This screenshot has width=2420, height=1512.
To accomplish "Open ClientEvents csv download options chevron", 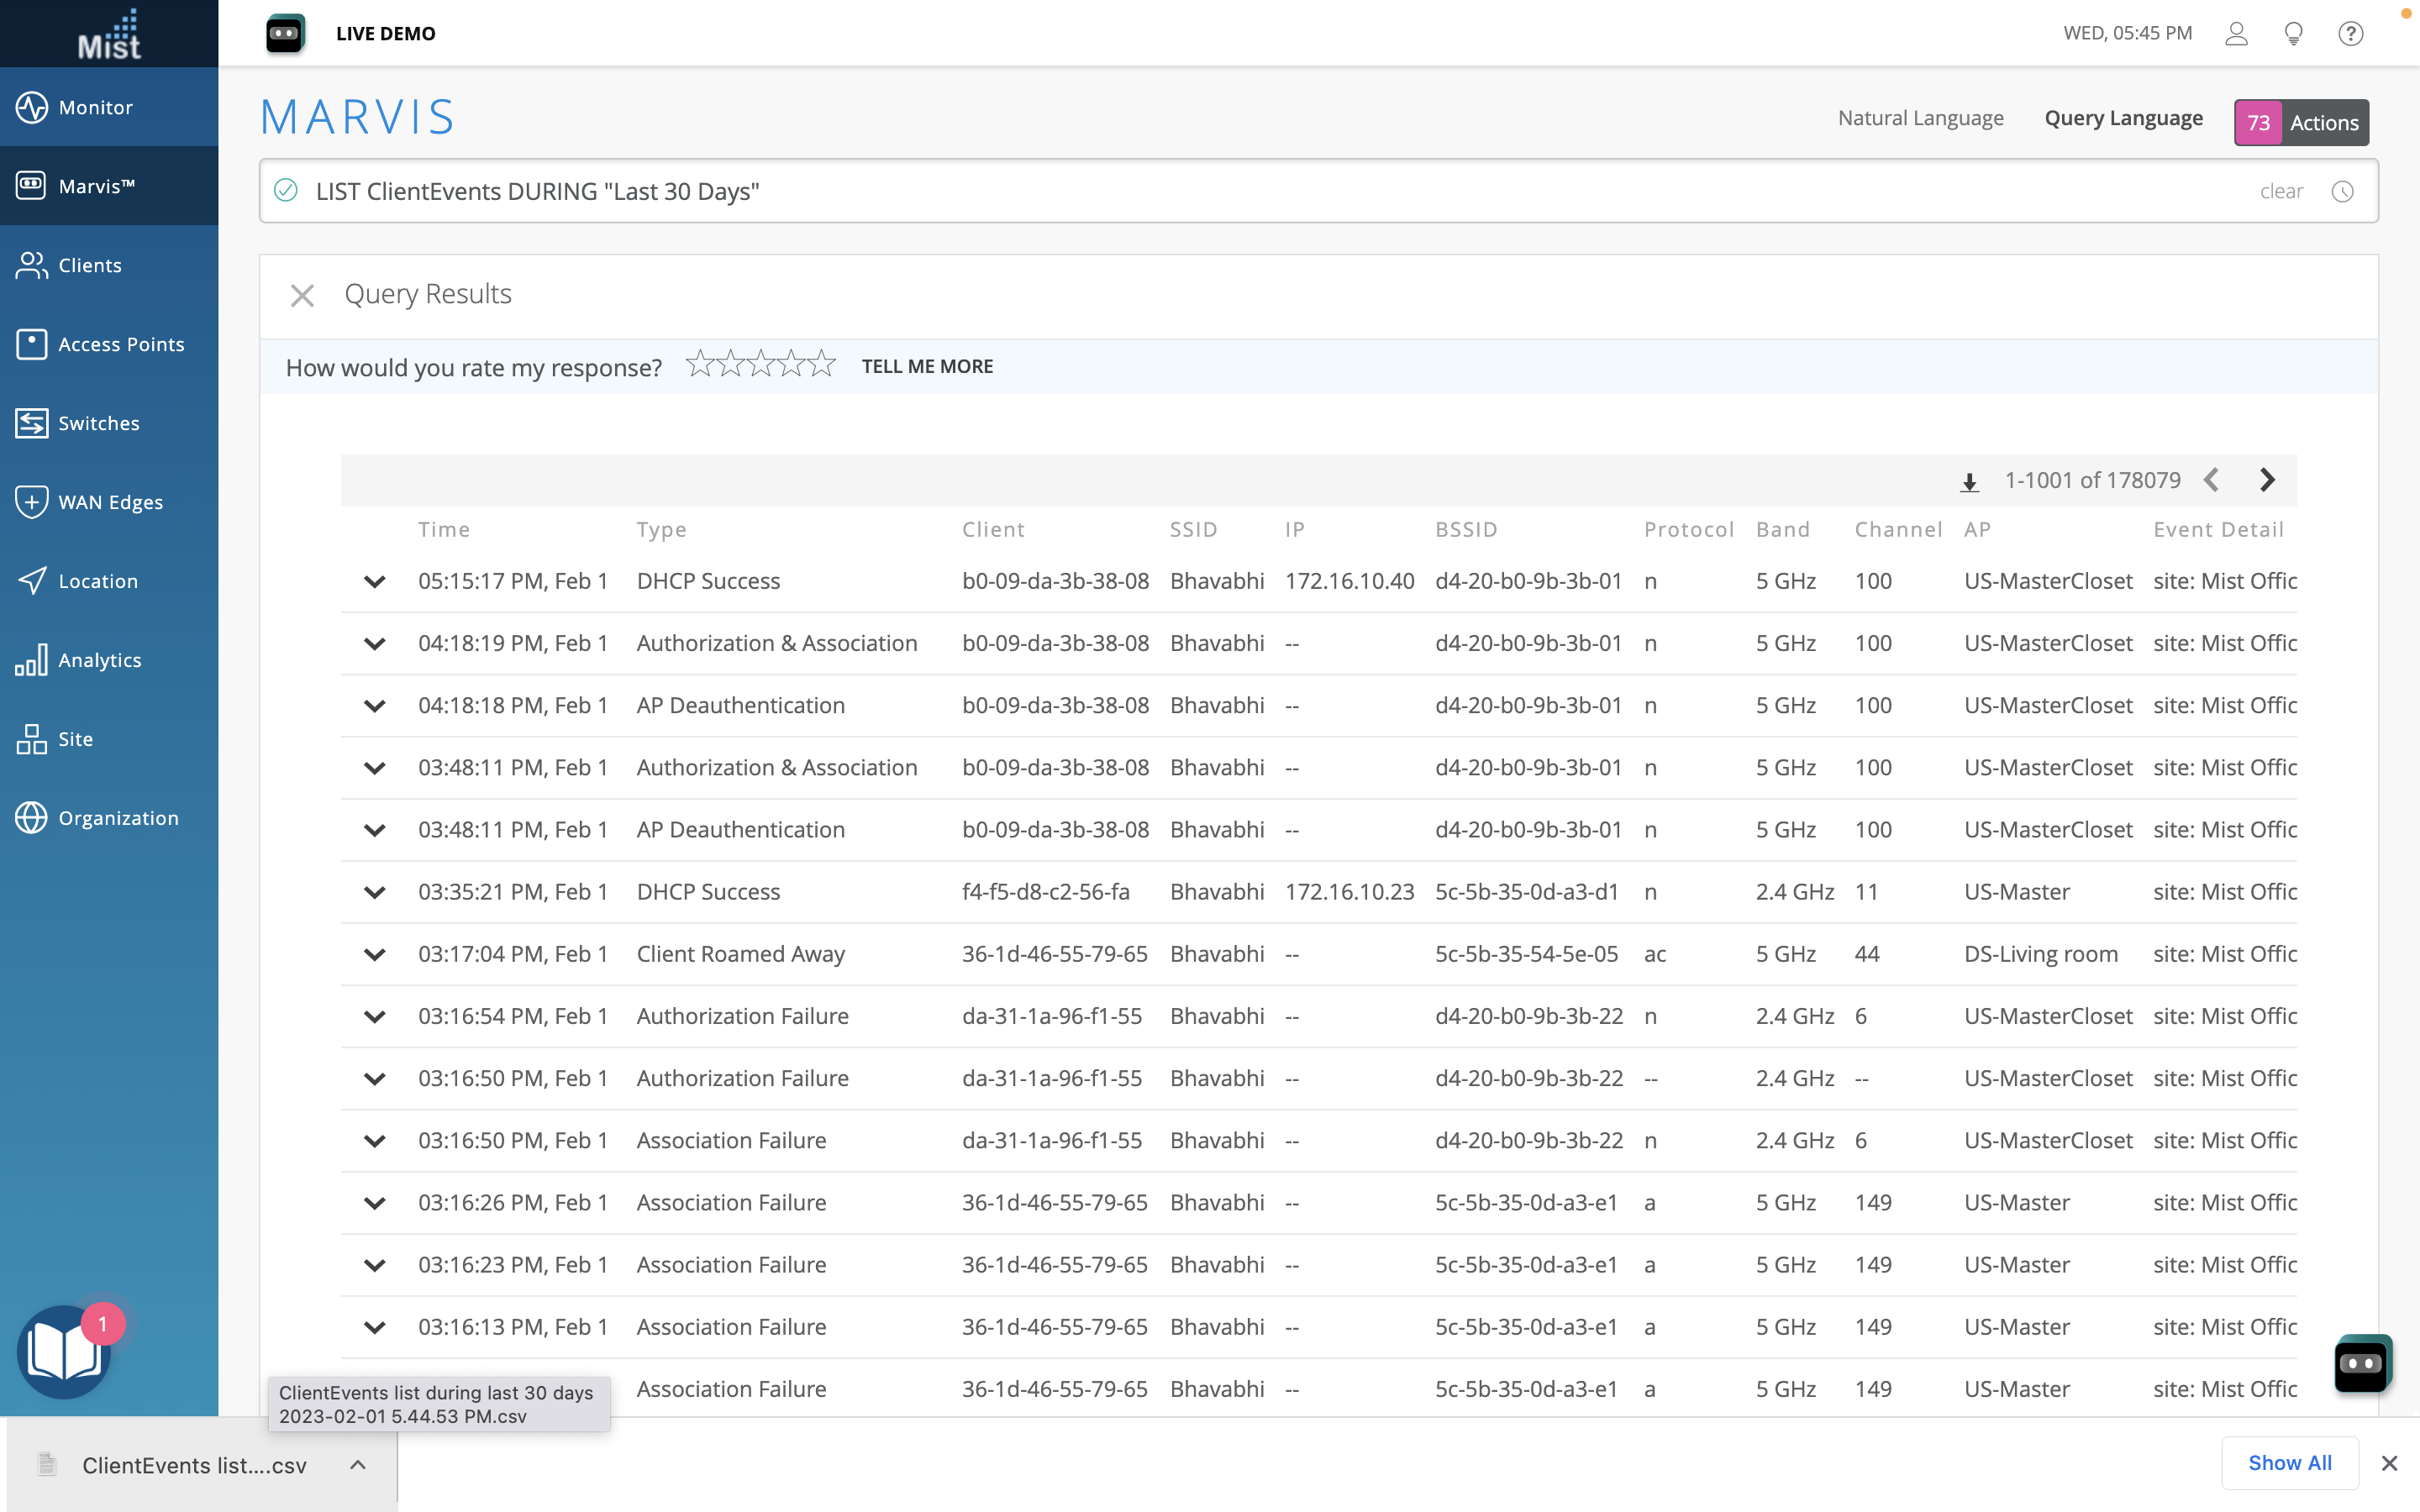I will click(358, 1465).
